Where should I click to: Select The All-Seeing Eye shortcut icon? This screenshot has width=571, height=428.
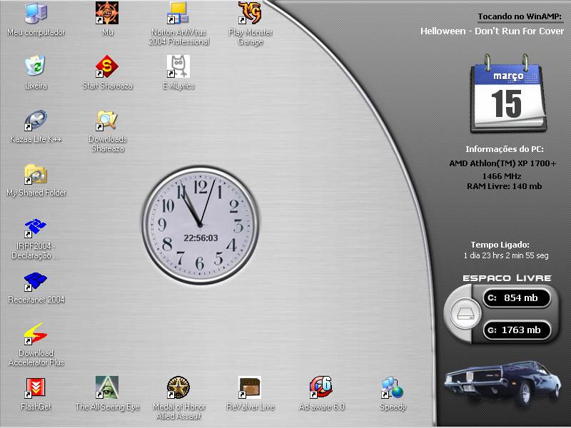(x=107, y=387)
